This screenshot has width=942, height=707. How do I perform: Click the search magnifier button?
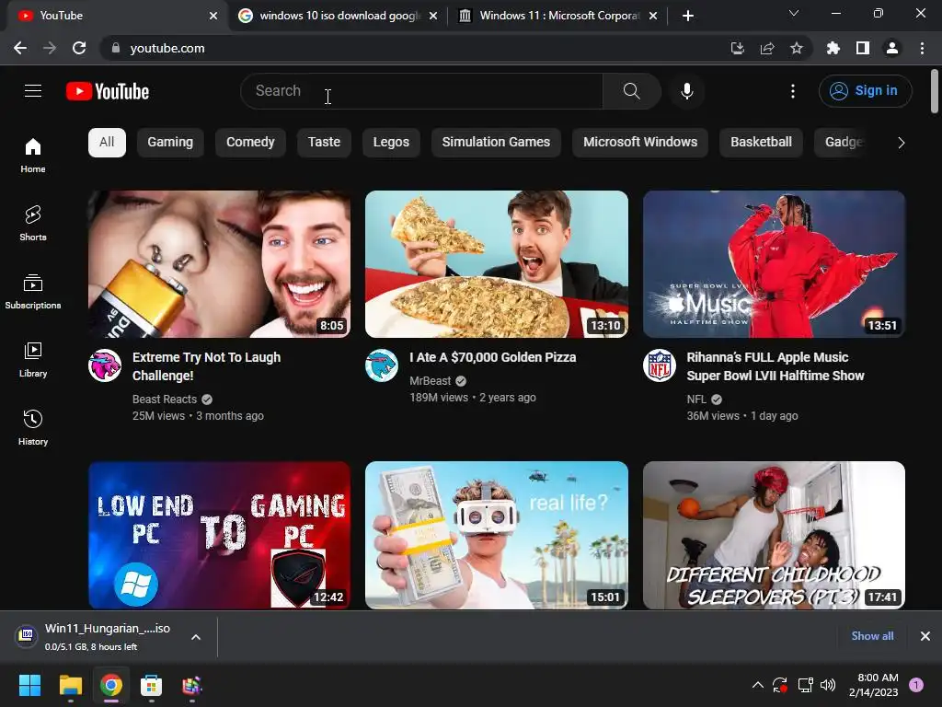pyautogui.click(x=631, y=91)
